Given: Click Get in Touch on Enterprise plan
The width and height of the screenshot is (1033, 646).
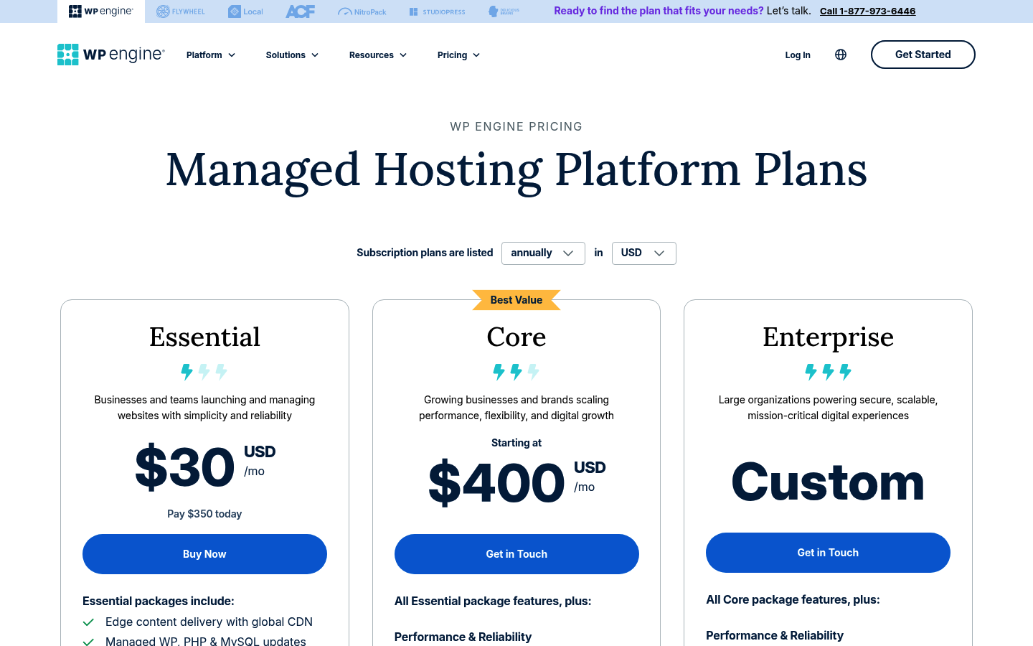Looking at the screenshot, I should click(828, 553).
